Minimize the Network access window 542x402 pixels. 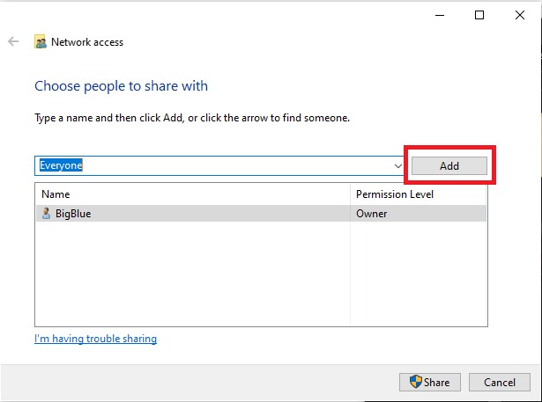(441, 15)
